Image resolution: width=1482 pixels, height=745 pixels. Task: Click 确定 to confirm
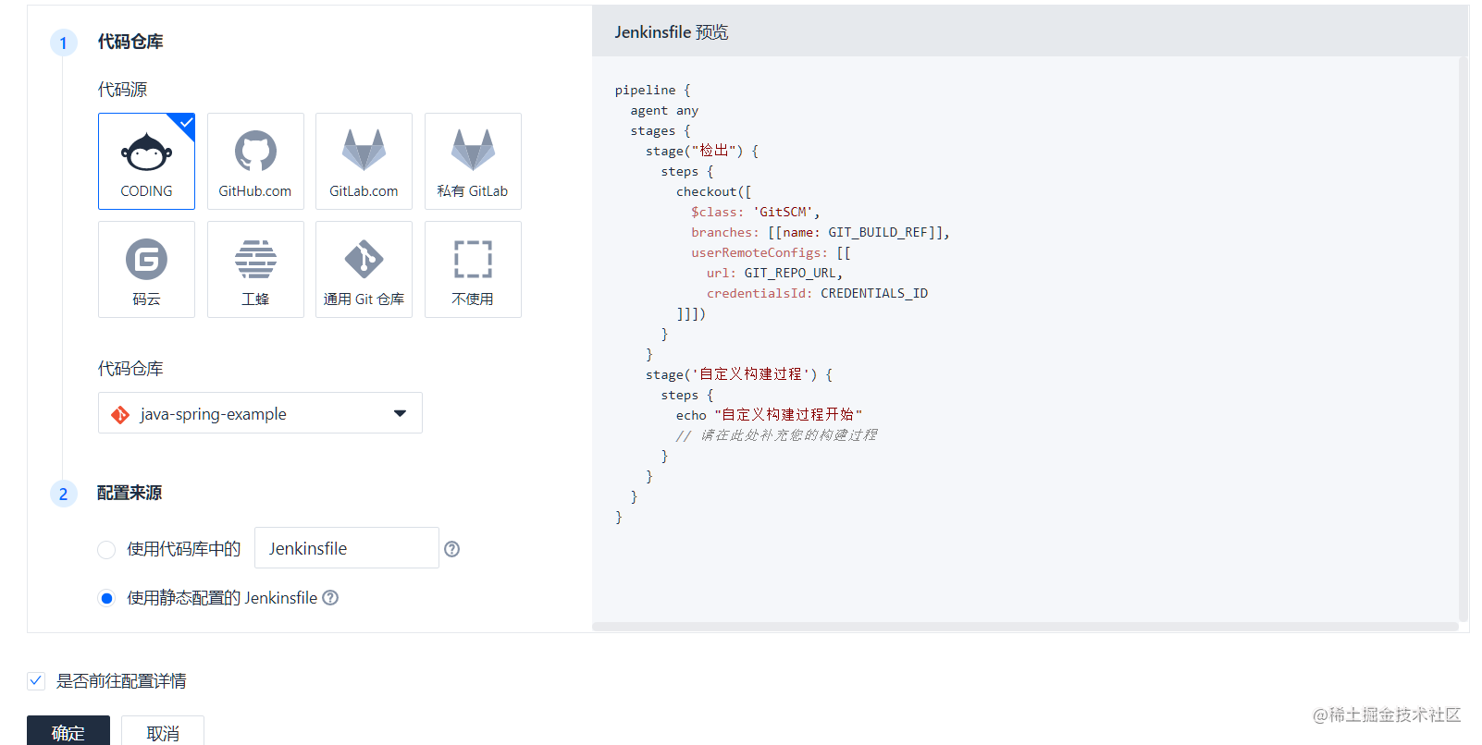click(68, 731)
